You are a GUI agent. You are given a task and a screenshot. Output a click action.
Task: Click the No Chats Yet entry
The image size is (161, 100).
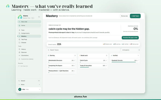pos(24,66)
